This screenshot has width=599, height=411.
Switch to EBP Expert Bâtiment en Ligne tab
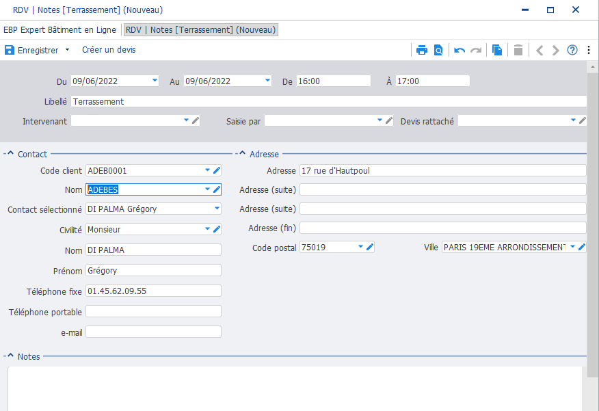(x=60, y=30)
